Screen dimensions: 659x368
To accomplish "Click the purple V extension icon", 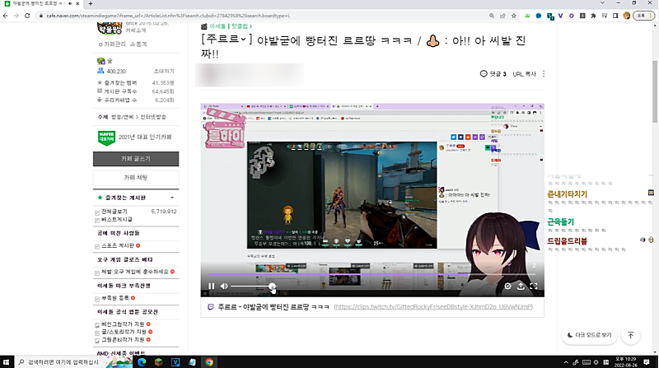I will 561,16.
